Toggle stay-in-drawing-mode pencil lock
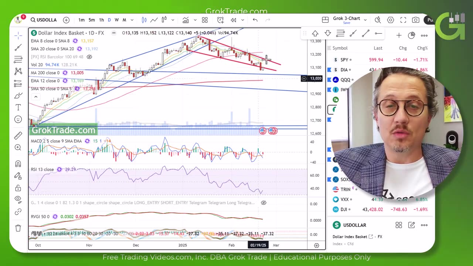 tap(18, 176)
